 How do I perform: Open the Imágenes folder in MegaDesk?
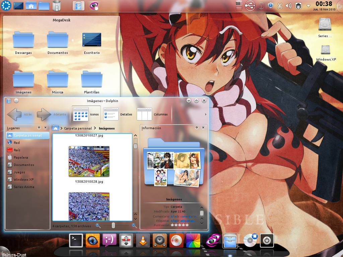pos(23,82)
